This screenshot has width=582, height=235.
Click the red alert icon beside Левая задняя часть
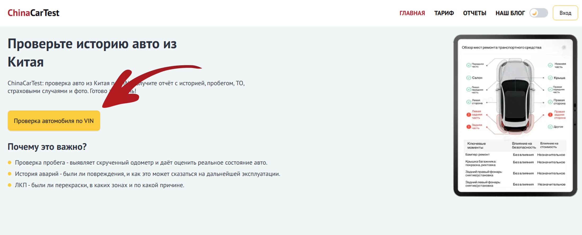(469, 115)
